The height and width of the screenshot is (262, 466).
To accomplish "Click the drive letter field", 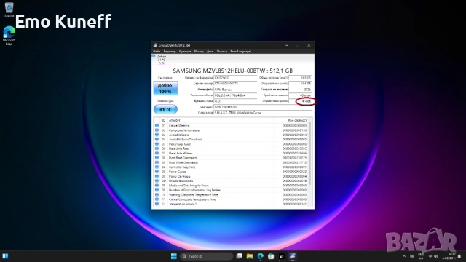I will pos(235,101).
